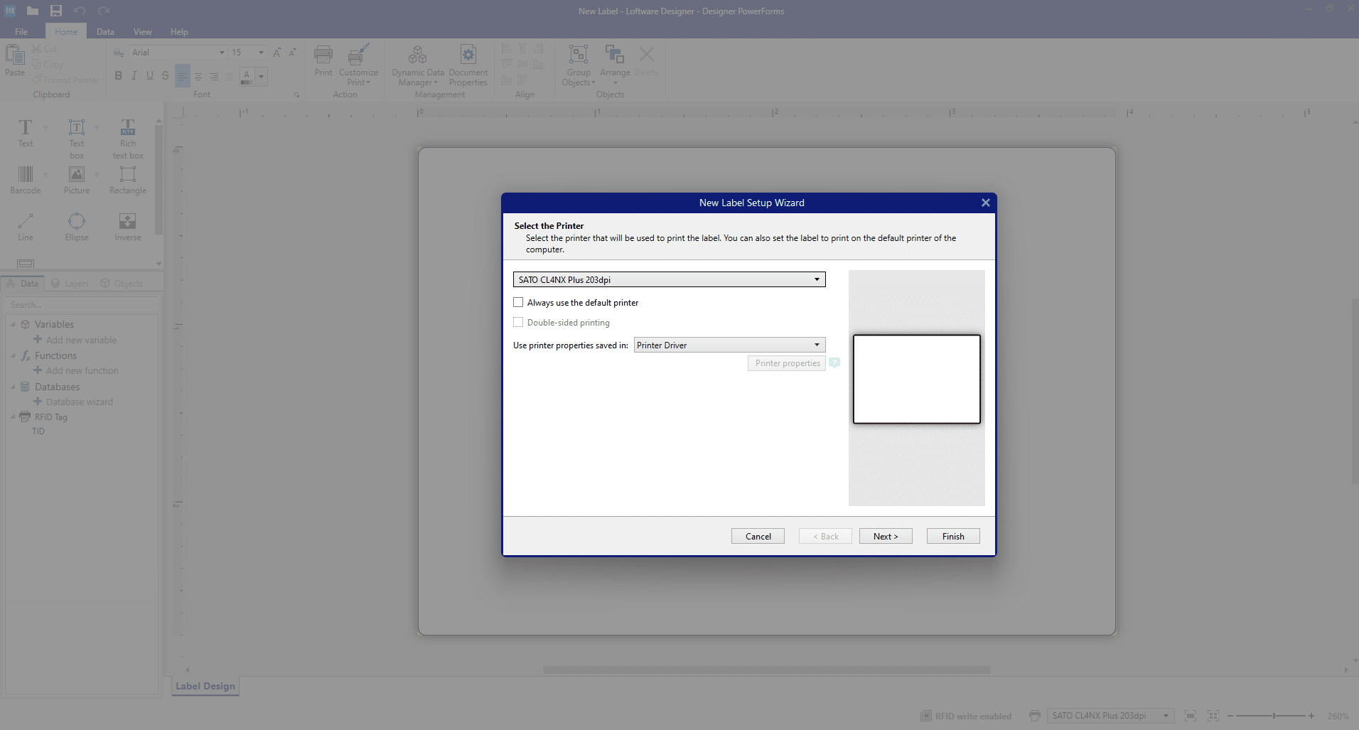Check Always use the default printer
1359x730 pixels.
pos(518,302)
